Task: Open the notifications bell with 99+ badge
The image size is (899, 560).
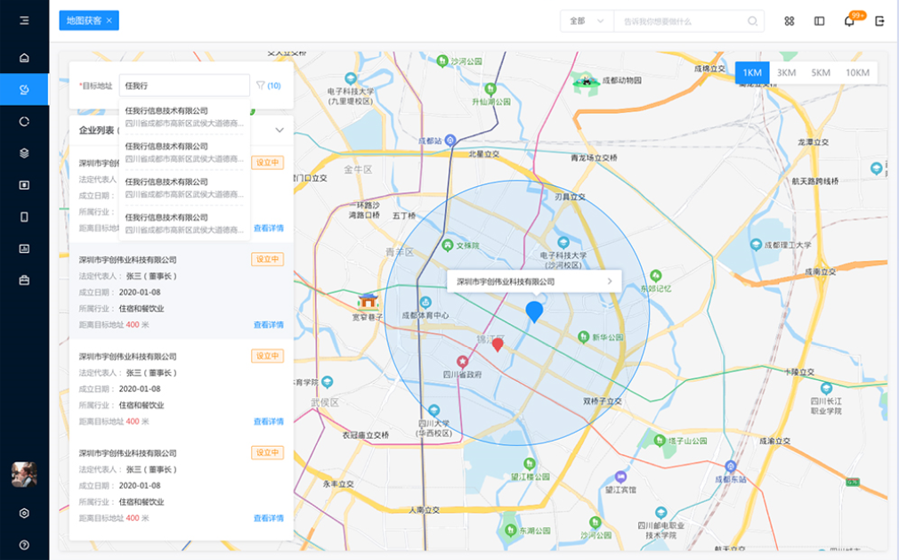Action: coord(850,20)
